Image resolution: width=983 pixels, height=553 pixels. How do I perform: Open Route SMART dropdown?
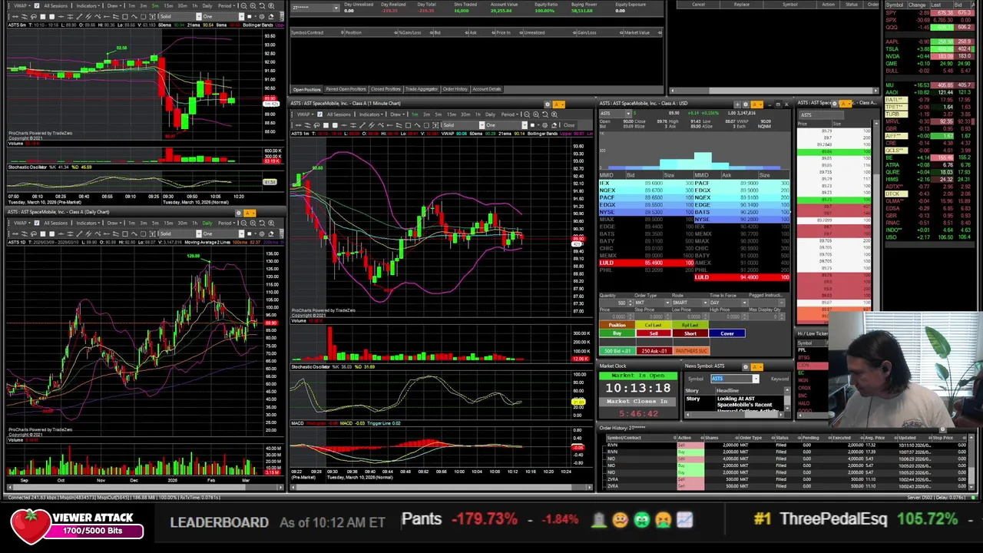click(x=690, y=303)
